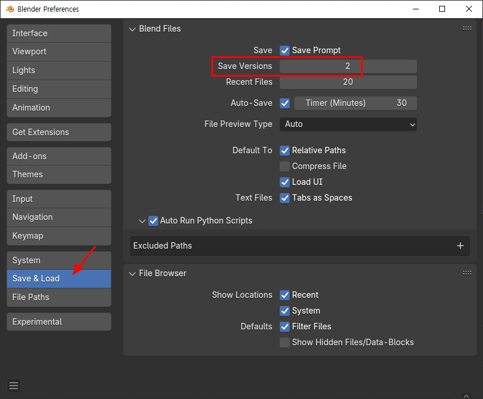Collapse Auto Run Python Scripts subpanel
This screenshot has width=483, height=399.
[142, 221]
